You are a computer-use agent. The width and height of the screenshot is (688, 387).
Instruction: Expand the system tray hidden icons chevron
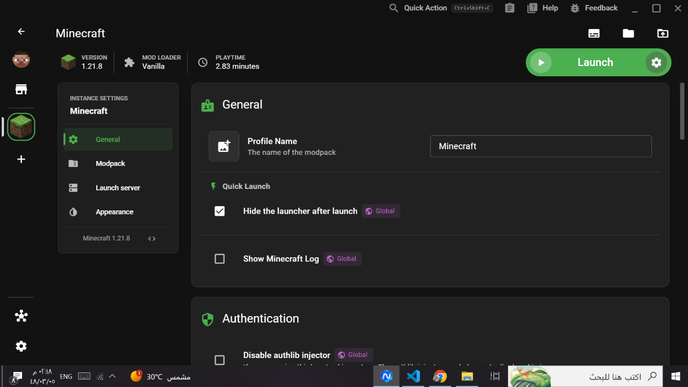coord(112,376)
